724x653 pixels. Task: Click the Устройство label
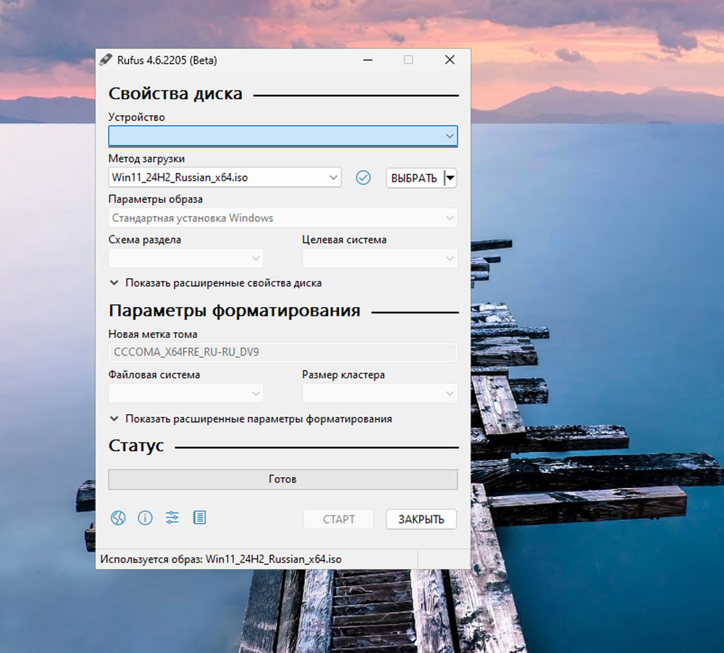coord(137,117)
